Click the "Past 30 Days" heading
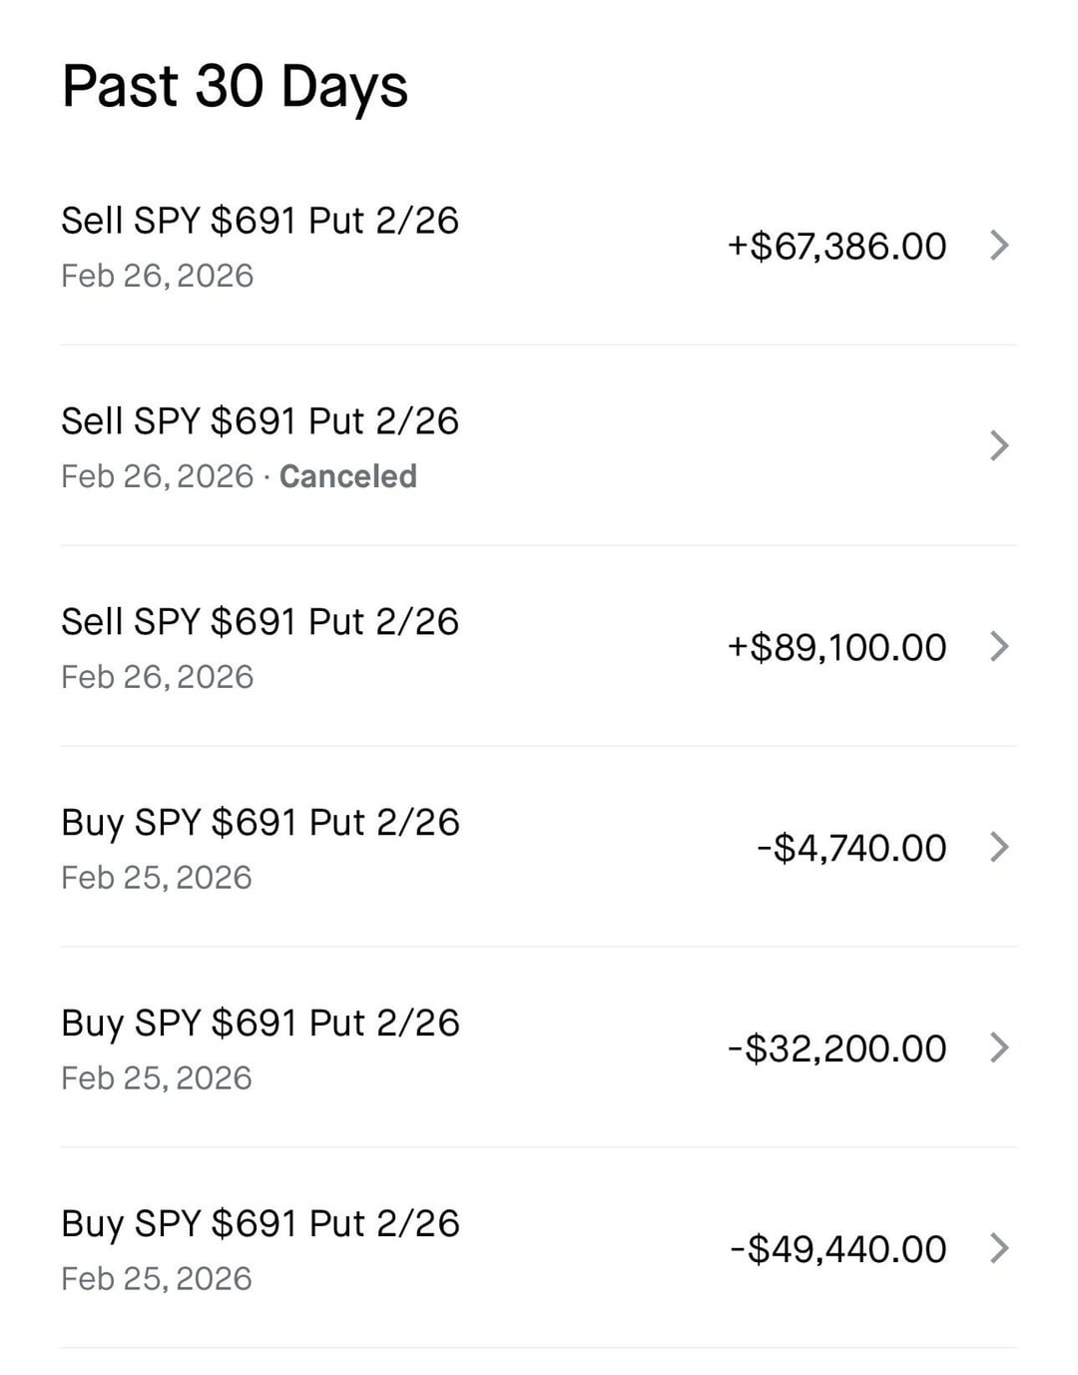Viewport: 1078px width, 1375px height. [235, 86]
